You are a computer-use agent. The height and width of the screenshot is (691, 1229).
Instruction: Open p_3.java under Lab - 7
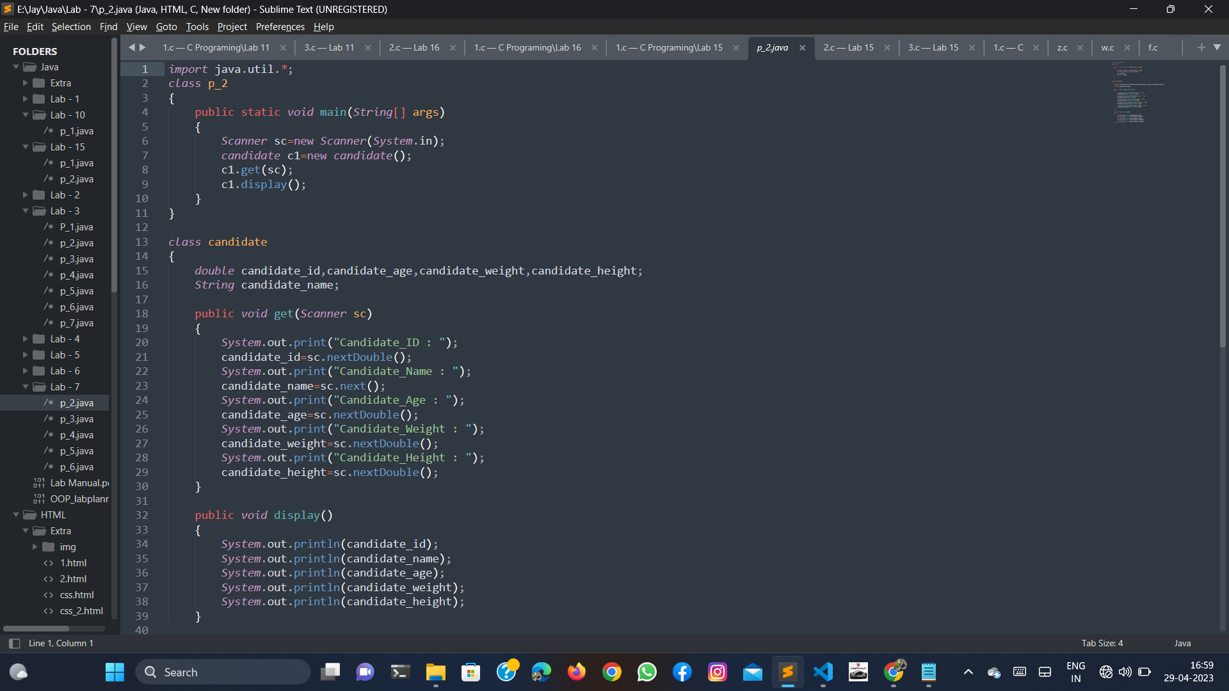coord(76,419)
